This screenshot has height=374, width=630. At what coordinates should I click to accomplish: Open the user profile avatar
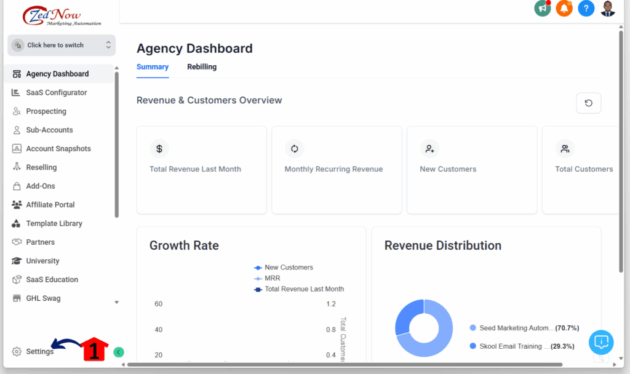pos(607,8)
